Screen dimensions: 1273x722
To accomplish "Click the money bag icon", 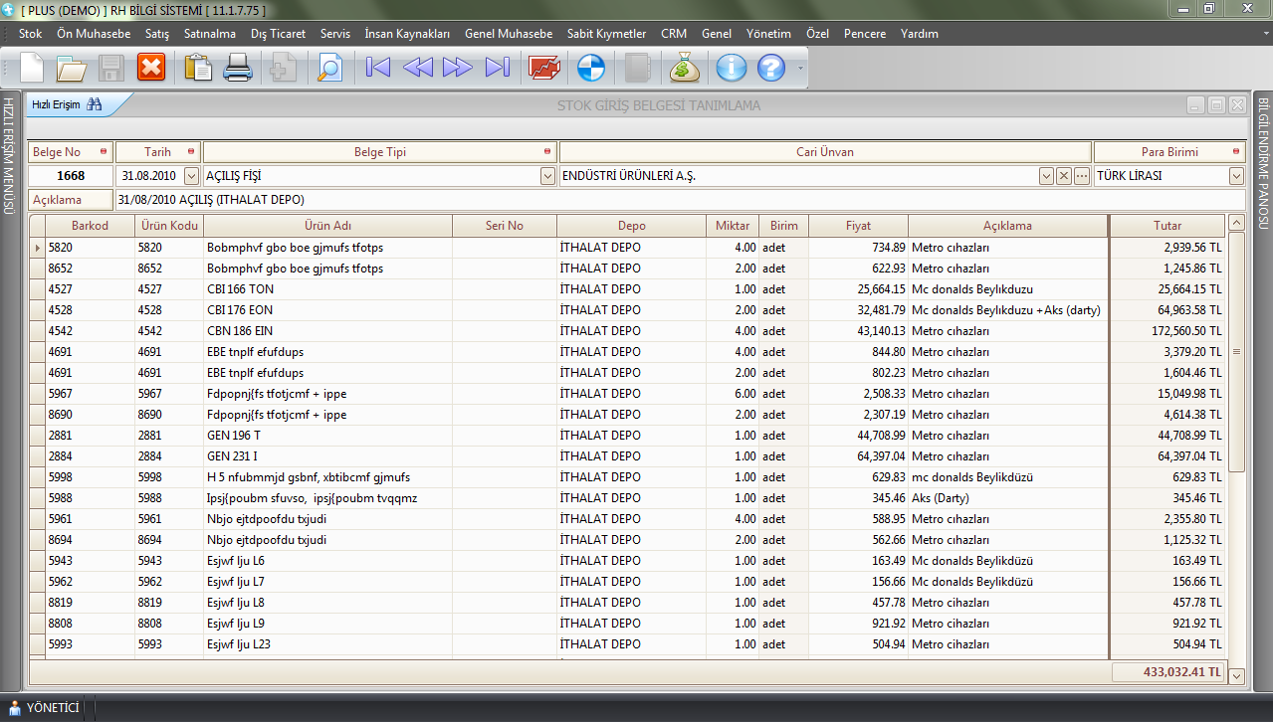I will pos(686,68).
